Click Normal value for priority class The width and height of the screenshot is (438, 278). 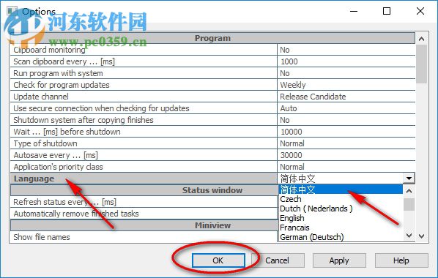point(346,168)
